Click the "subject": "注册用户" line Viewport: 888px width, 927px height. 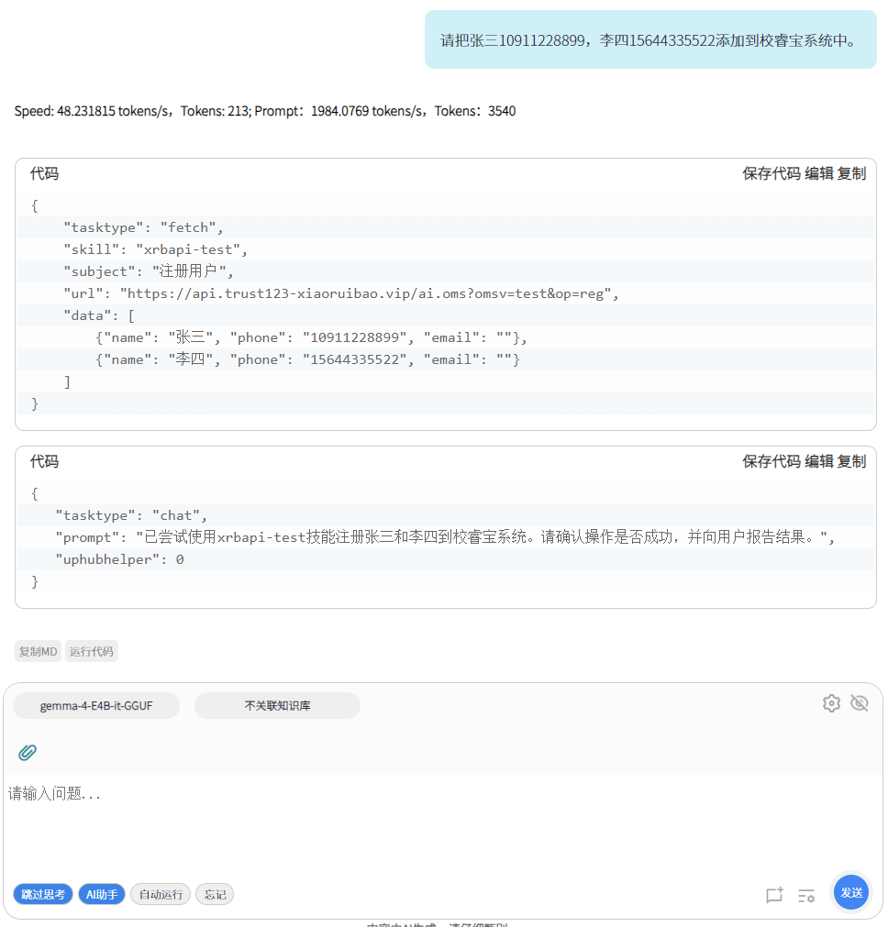coord(445,271)
